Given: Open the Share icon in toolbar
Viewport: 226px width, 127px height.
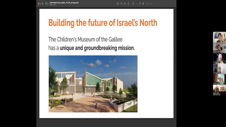Looking at the screenshot, I should (128, 4).
